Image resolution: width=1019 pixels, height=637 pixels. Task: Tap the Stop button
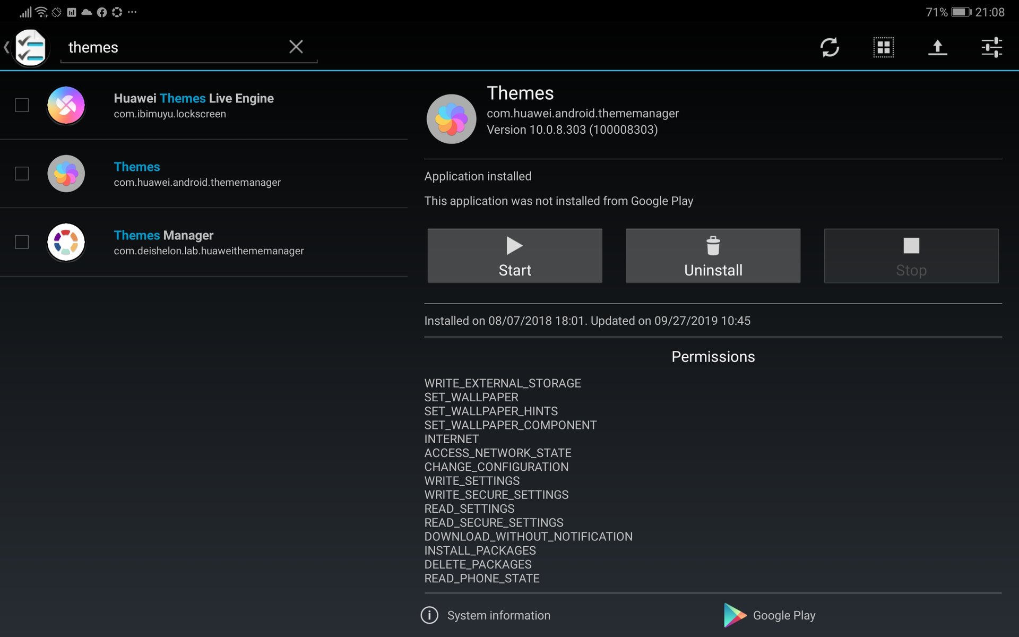pos(911,256)
